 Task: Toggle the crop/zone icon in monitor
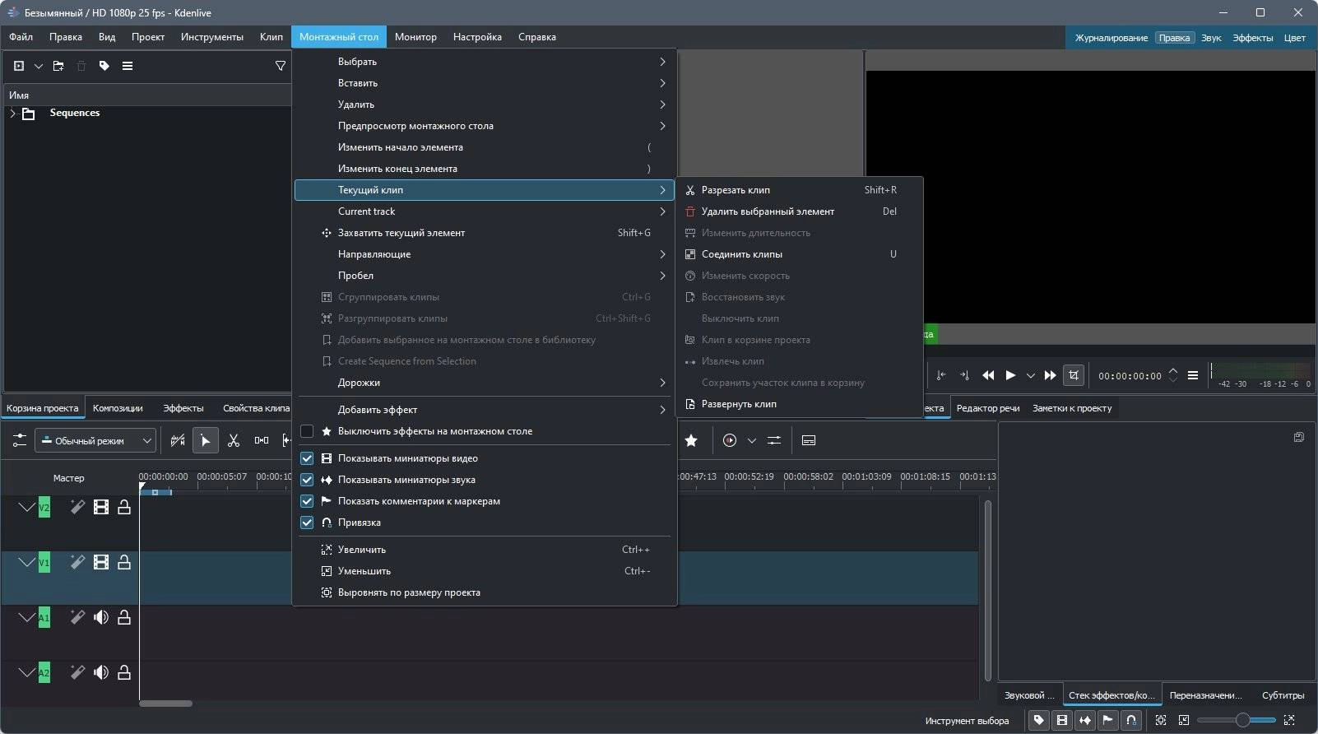1074,375
